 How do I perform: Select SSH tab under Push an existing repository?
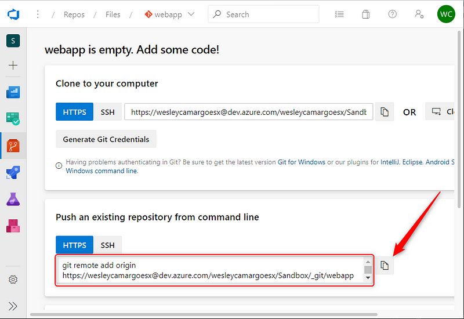coord(107,245)
